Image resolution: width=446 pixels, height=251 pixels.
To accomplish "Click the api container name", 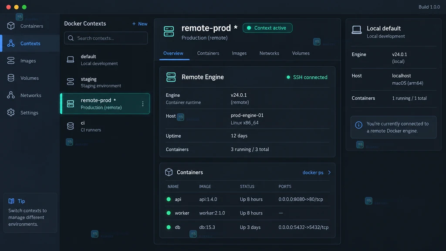I will pos(178,199).
